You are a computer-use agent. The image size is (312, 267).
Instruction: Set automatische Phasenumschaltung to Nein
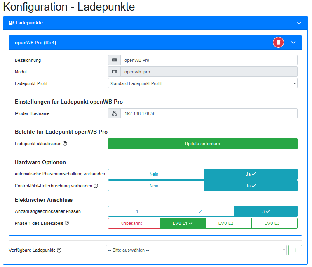(156, 174)
